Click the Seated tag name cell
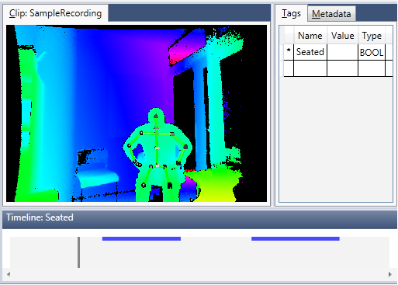The height and width of the screenshot is (285, 398). click(310, 52)
